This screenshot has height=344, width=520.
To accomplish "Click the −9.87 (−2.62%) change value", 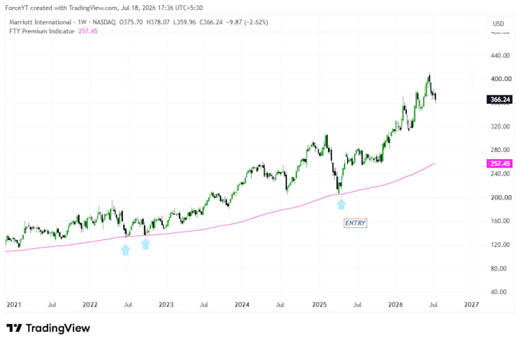I will pyautogui.click(x=247, y=22).
